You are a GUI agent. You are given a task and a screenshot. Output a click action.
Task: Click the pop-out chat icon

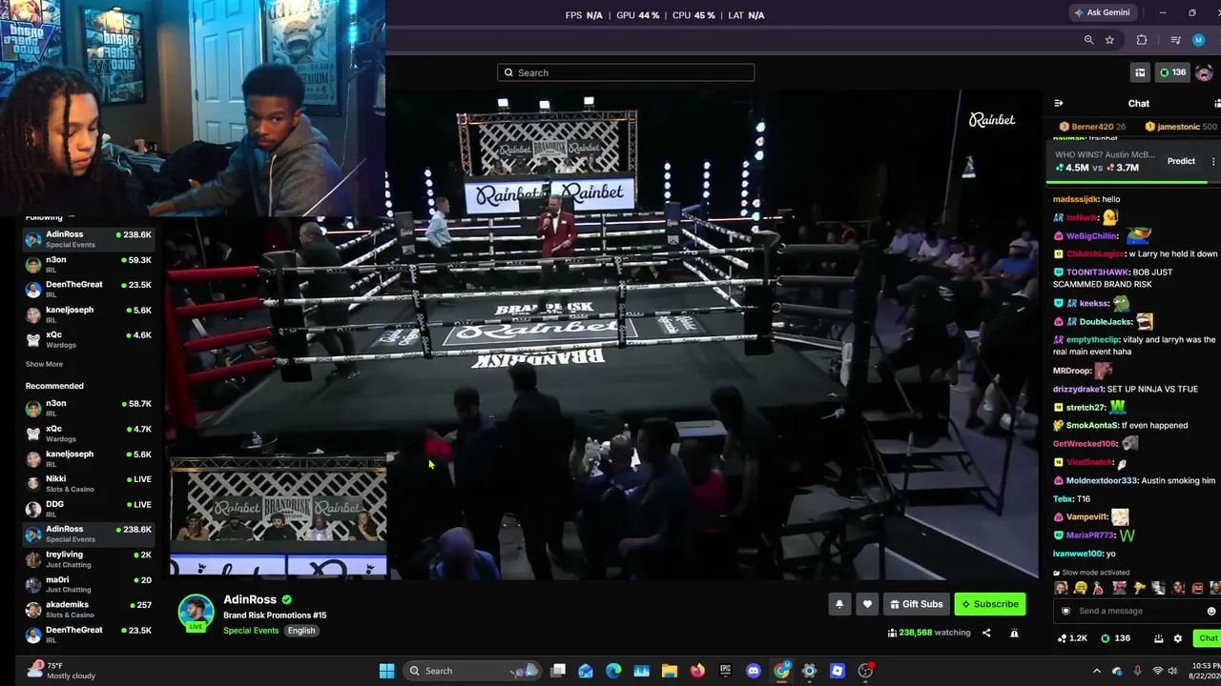[x=1159, y=638]
